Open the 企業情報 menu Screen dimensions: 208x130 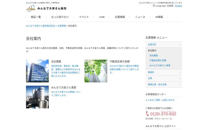(x=120, y=17)
